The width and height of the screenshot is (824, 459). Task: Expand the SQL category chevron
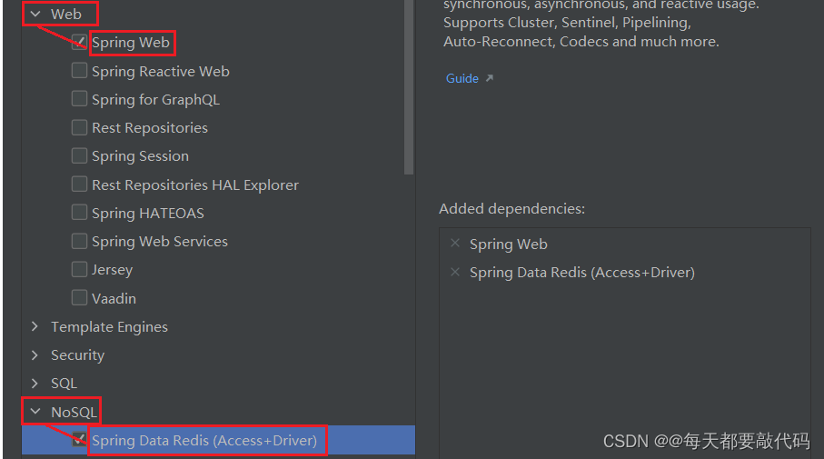[x=35, y=384]
